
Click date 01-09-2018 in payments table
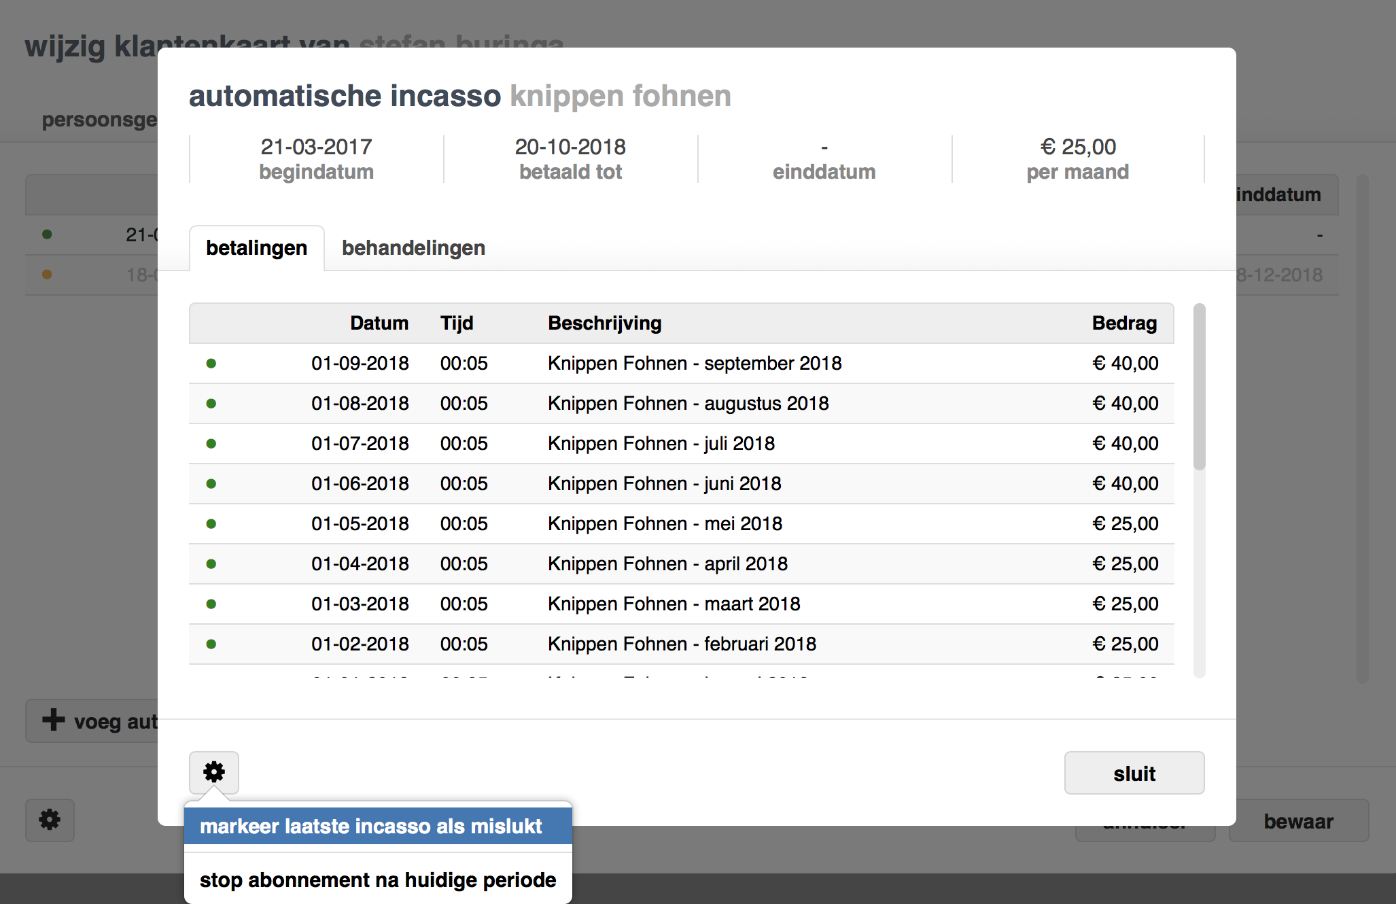(x=360, y=364)
